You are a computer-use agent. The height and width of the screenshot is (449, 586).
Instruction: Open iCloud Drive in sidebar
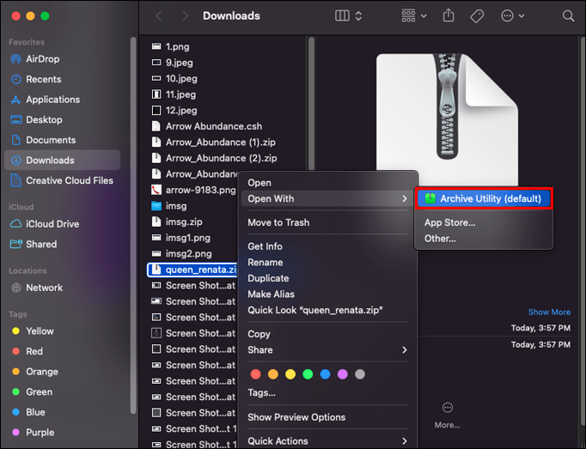52,223
